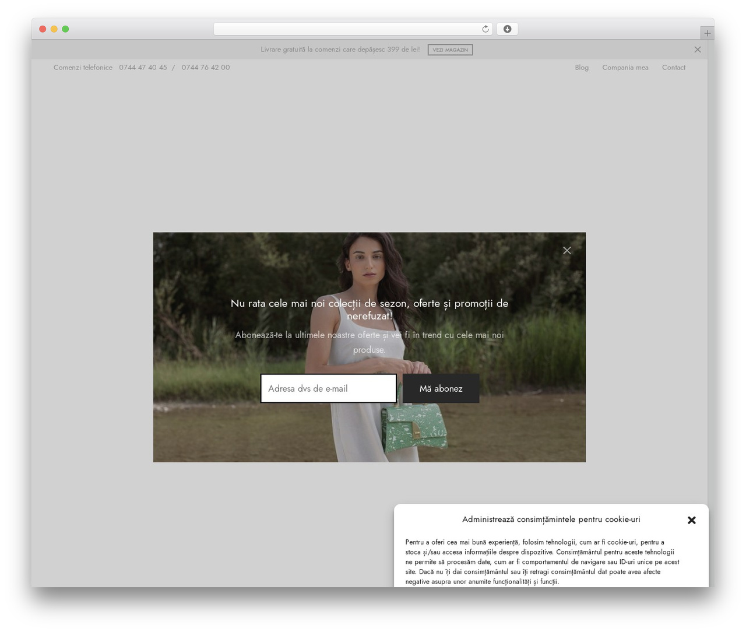This screenshot has height=632, width=746.
Task: Subscribe with the Mă abonez button
Action: pyautogui.click(x=441, y=388)
